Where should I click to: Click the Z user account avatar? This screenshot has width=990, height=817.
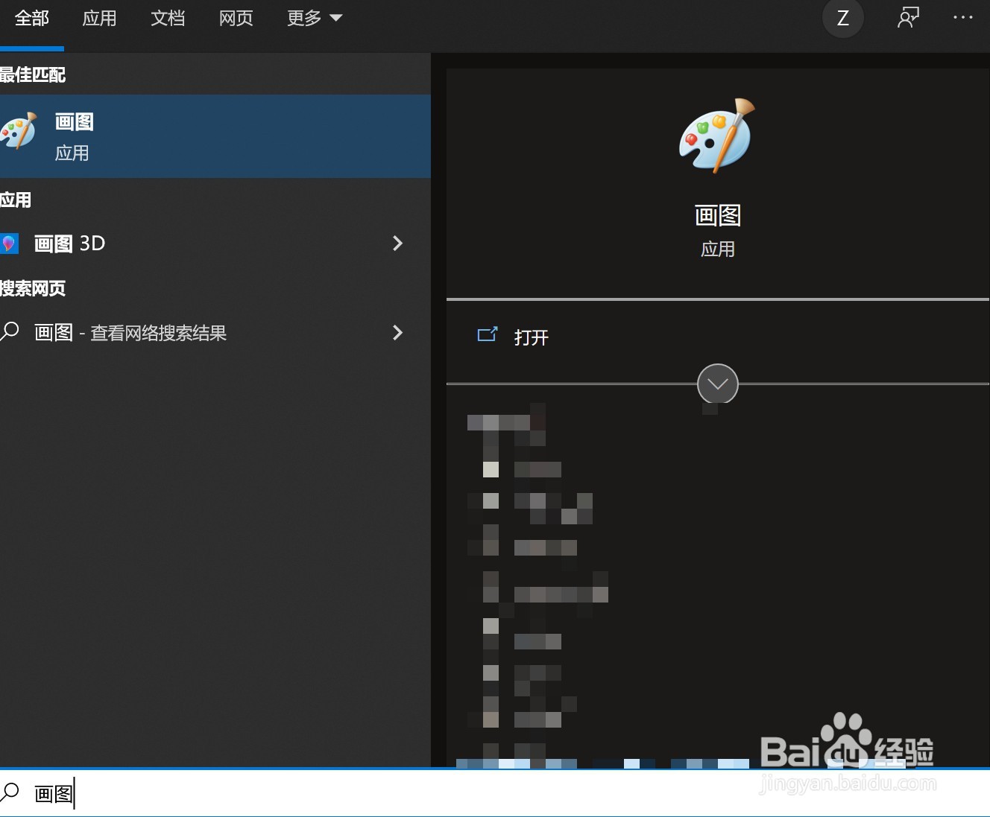click(843, 18)
